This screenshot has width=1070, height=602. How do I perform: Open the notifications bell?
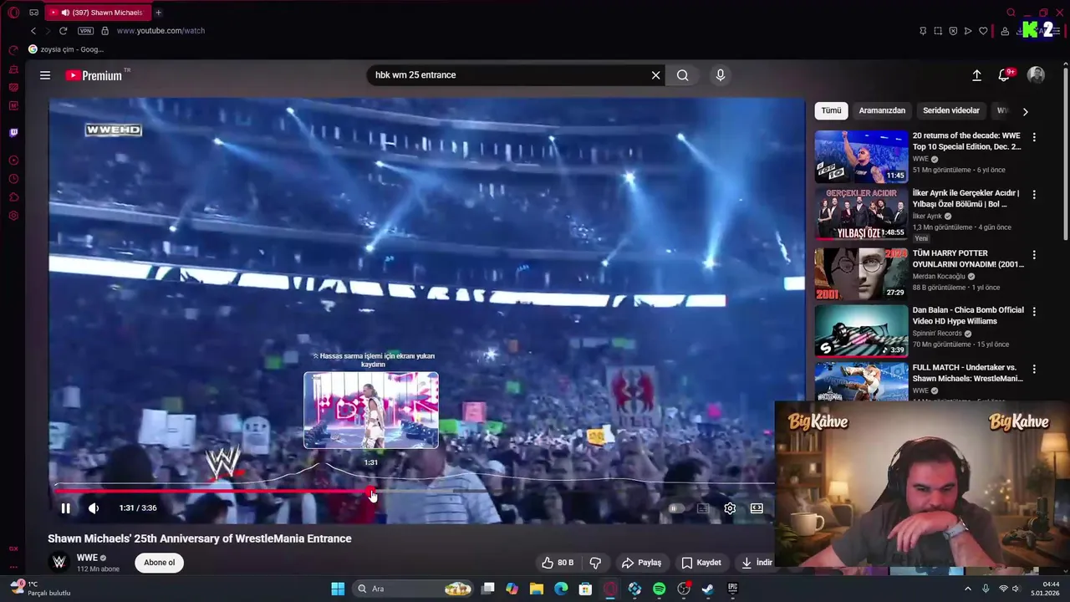(x=1004, y=75)
